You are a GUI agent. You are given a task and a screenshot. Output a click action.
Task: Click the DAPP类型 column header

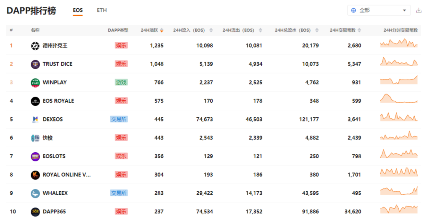pos(118,30)
